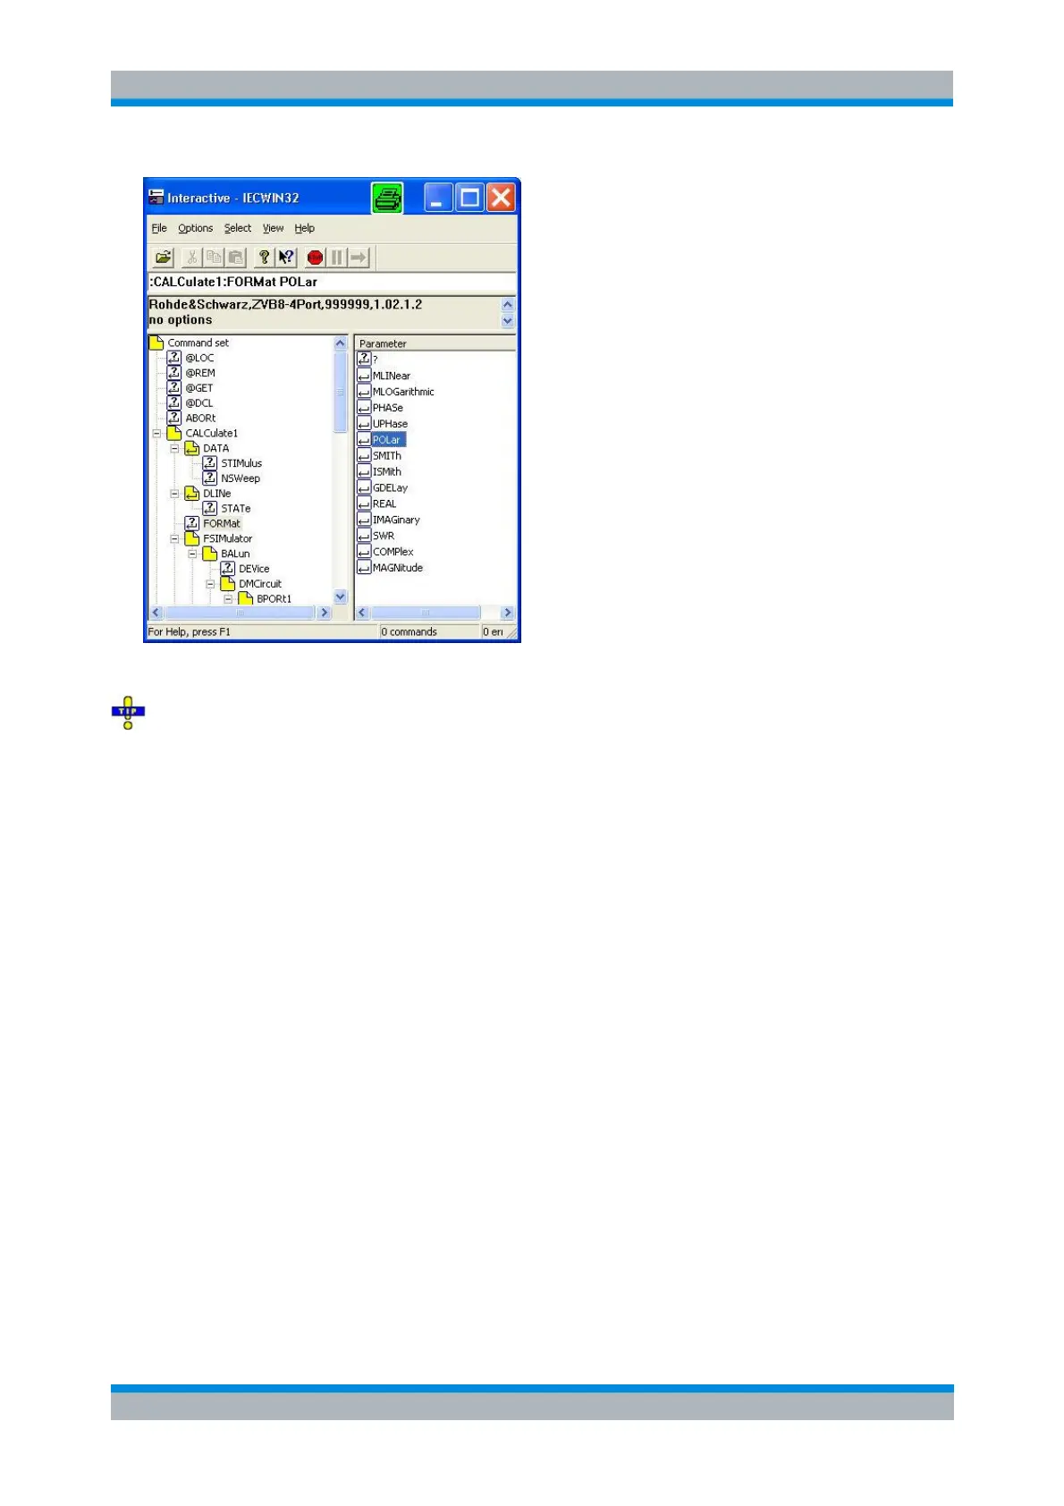1064x1506 pixels.
Task: Select the REAL parameter
Action: pos(384,503)
